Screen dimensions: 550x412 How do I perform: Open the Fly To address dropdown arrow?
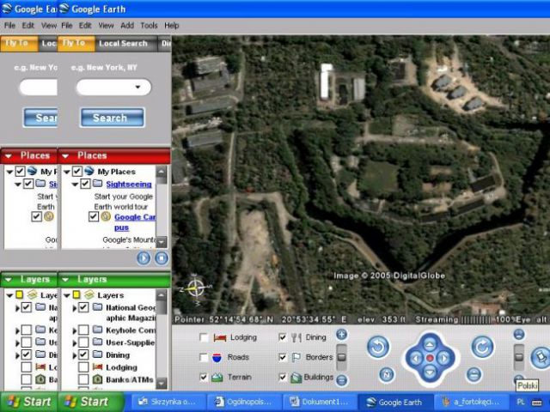tap(137, 87)
